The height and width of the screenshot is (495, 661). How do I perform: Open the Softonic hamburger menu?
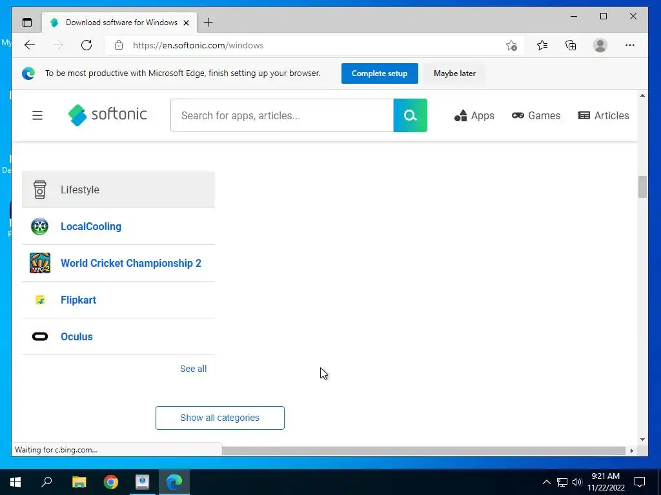pos(37,115)
